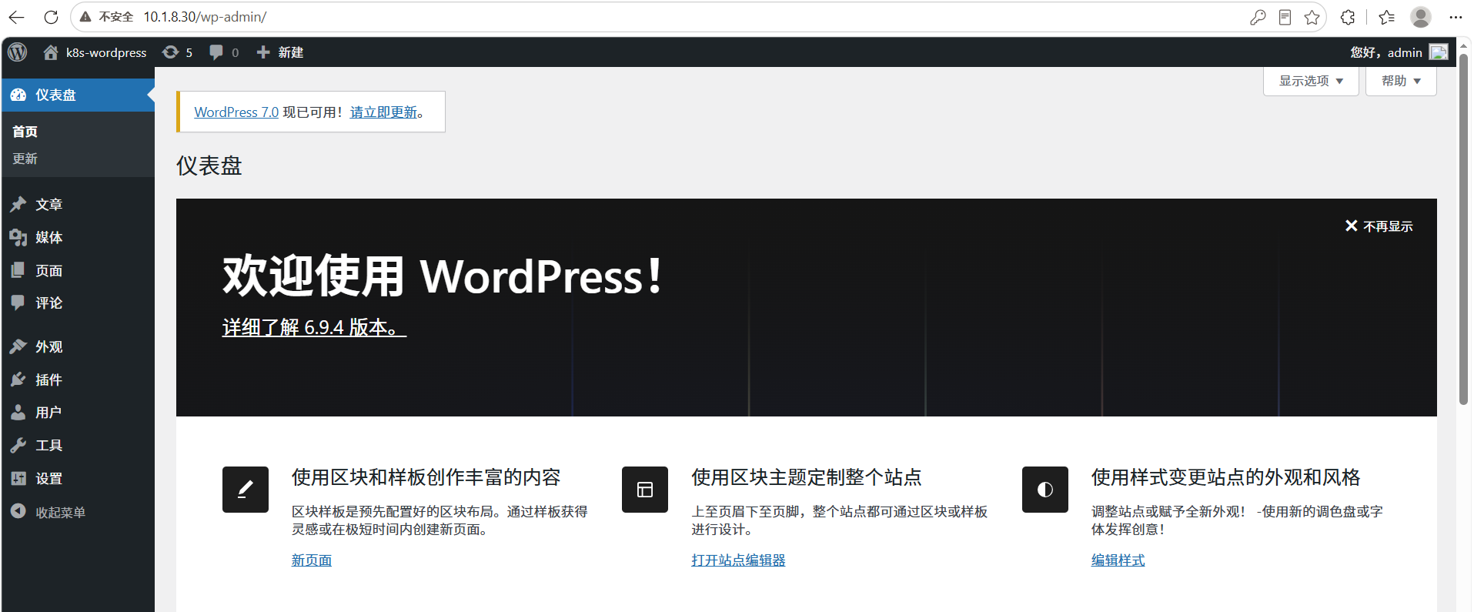Open the browser profile avatar
The height and width of the screenshot is (612, 1474).
(1421, 17)
